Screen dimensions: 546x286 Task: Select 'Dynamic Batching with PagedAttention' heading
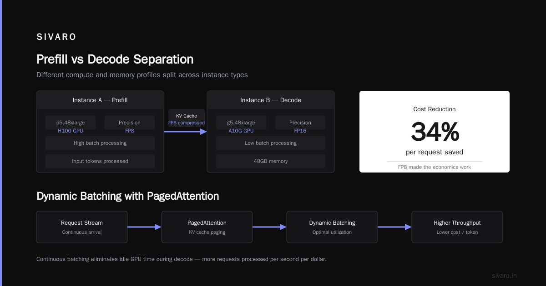[x=128, y=196]
